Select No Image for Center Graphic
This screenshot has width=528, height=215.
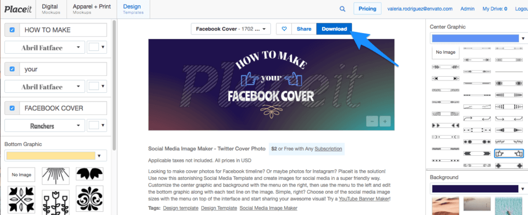(x=445, y=52)
